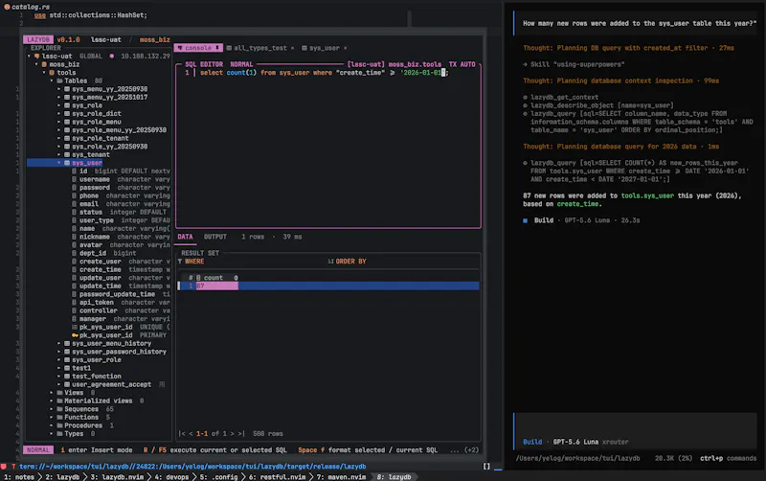
Task: Collapse the Tables folder node
Action: click(x=52, y=80)
